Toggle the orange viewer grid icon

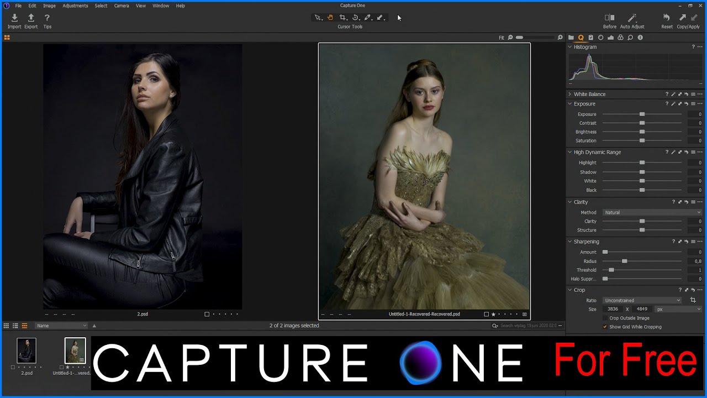tap(7, 38)
